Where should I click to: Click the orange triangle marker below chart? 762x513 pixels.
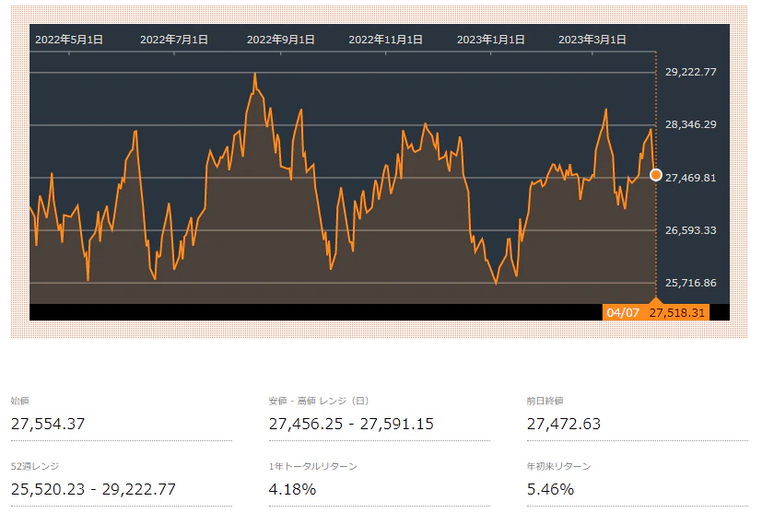click(656, 300)
